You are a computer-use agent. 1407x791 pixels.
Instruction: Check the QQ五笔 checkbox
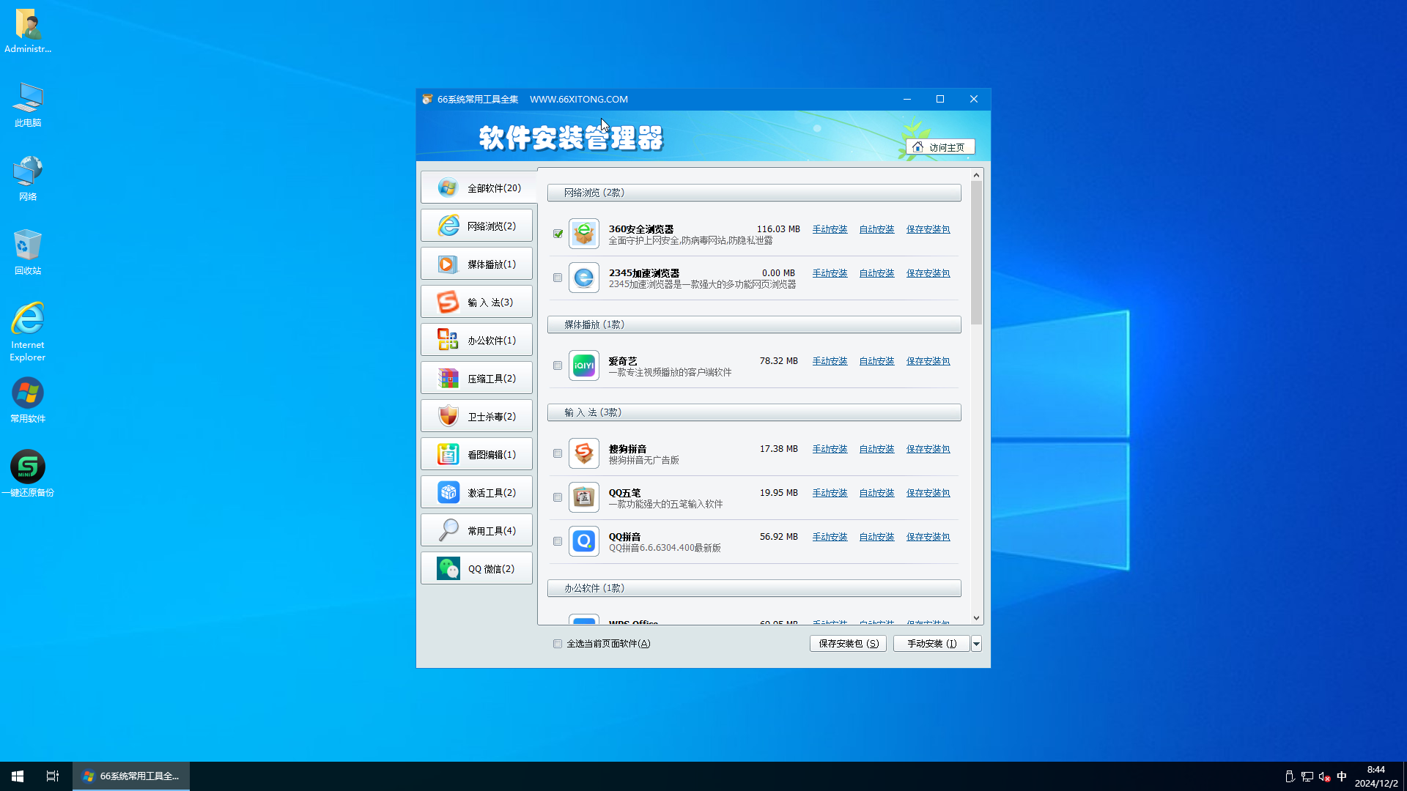coord(558,497)
